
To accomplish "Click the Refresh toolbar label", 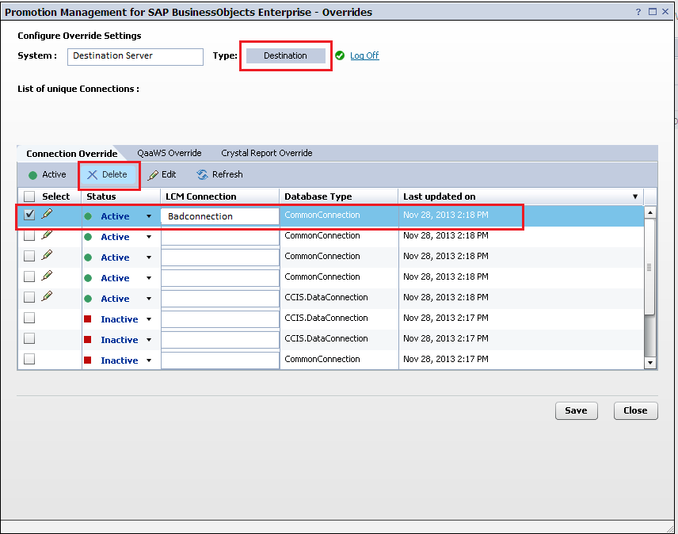I will [227, 174].
